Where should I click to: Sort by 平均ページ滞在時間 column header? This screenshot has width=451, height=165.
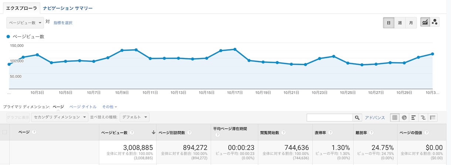[230, 129]
